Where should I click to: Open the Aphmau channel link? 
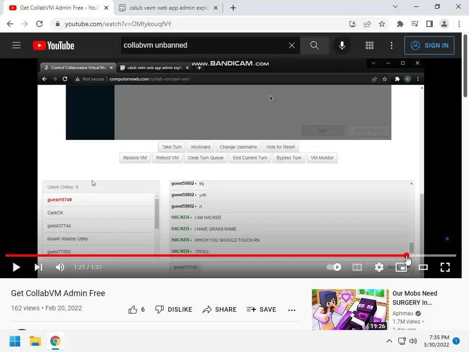[x=403, y=313]
